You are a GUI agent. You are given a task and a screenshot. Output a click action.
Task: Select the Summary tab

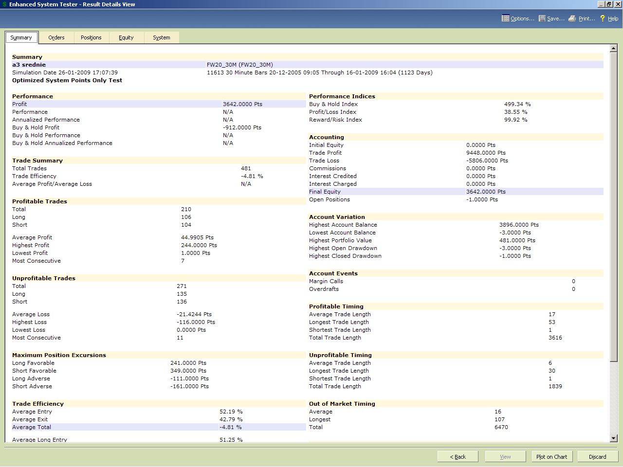[21, 37]
